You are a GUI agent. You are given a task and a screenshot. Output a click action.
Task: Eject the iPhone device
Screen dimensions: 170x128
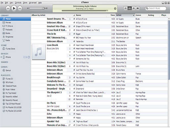click(28, 57)
